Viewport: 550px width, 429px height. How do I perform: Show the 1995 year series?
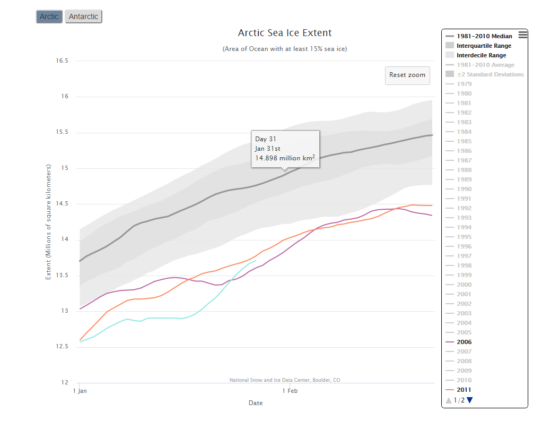(x=464, y=237)
